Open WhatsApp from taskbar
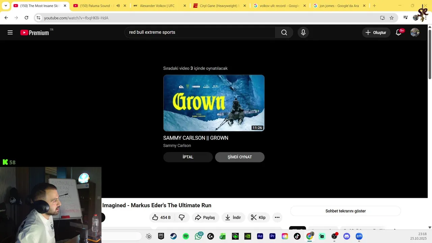Viewport: 432px width, 243px height. click(198, 236)
